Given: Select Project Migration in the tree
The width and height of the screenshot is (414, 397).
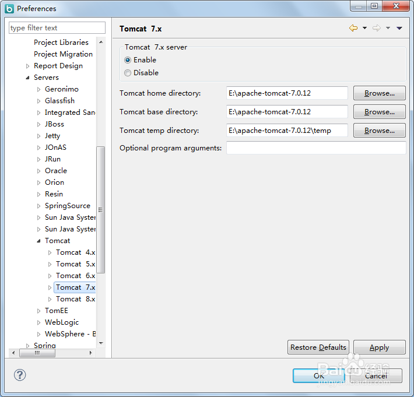Looking at the screenshot, I should click(63, 54).
